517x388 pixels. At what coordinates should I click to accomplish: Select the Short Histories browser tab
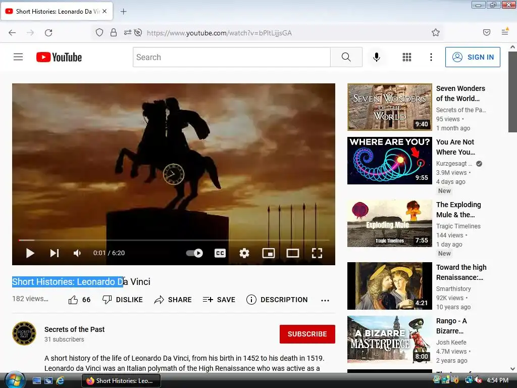point(57,11)
